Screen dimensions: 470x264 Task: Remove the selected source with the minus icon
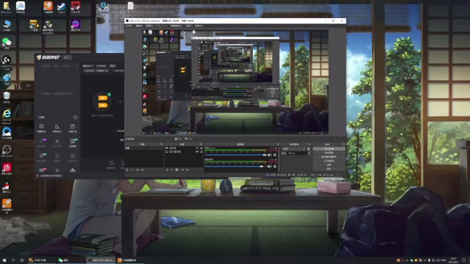pyautogui.click(x=172, y=170)
